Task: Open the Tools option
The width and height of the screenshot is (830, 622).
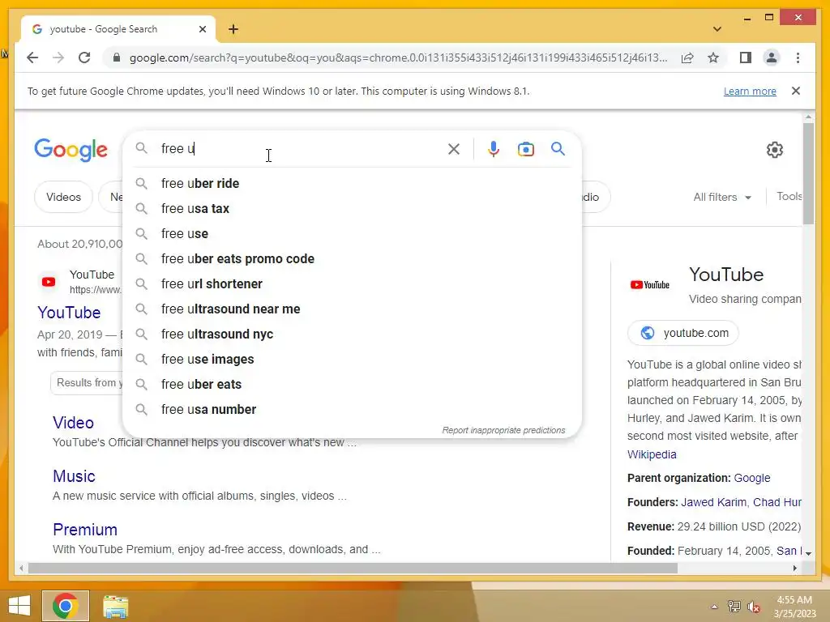Action: (789, 196)
